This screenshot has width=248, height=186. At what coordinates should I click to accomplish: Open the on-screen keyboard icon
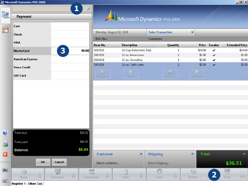click(5, 181)
